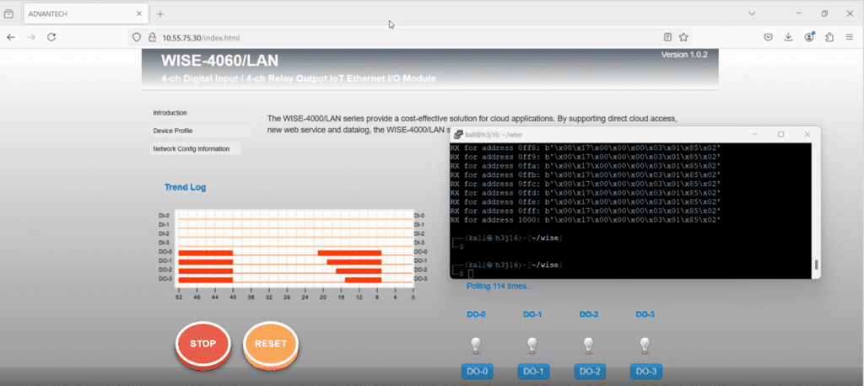Click the PuTTY icon in terminal title
Screen dimensions: 864x386
point(458,134)
